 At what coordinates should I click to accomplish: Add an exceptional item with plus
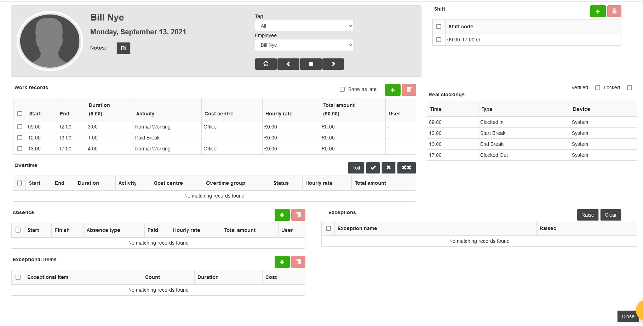282,262
